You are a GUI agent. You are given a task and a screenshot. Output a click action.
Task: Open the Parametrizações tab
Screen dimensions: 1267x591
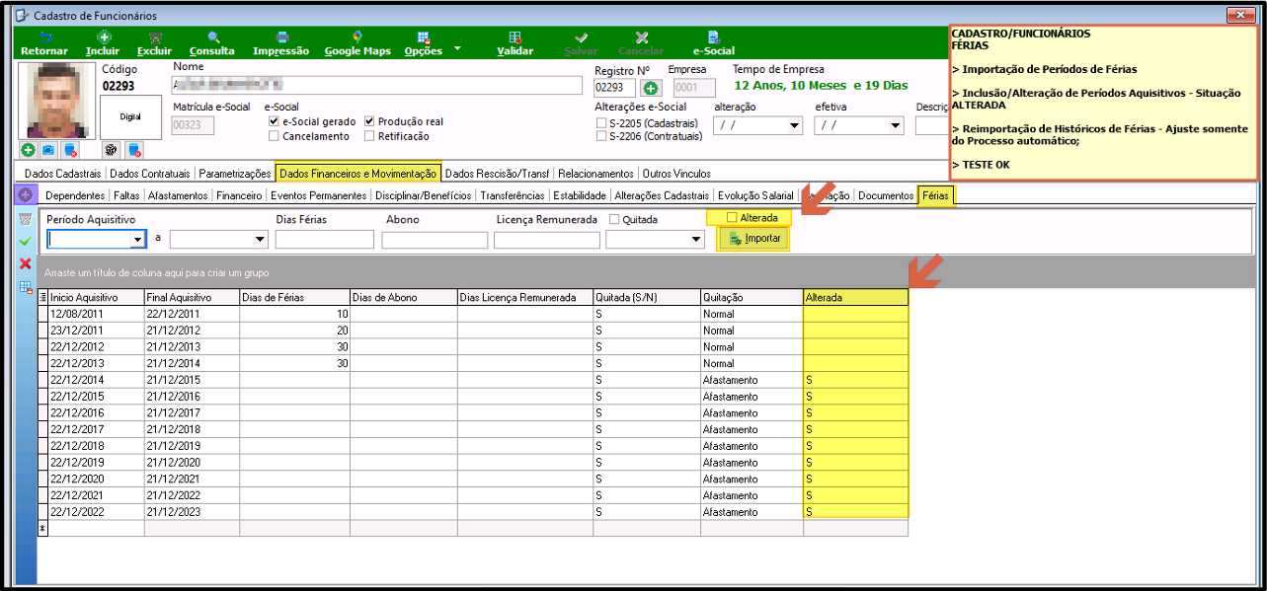[x=235, y=174]
